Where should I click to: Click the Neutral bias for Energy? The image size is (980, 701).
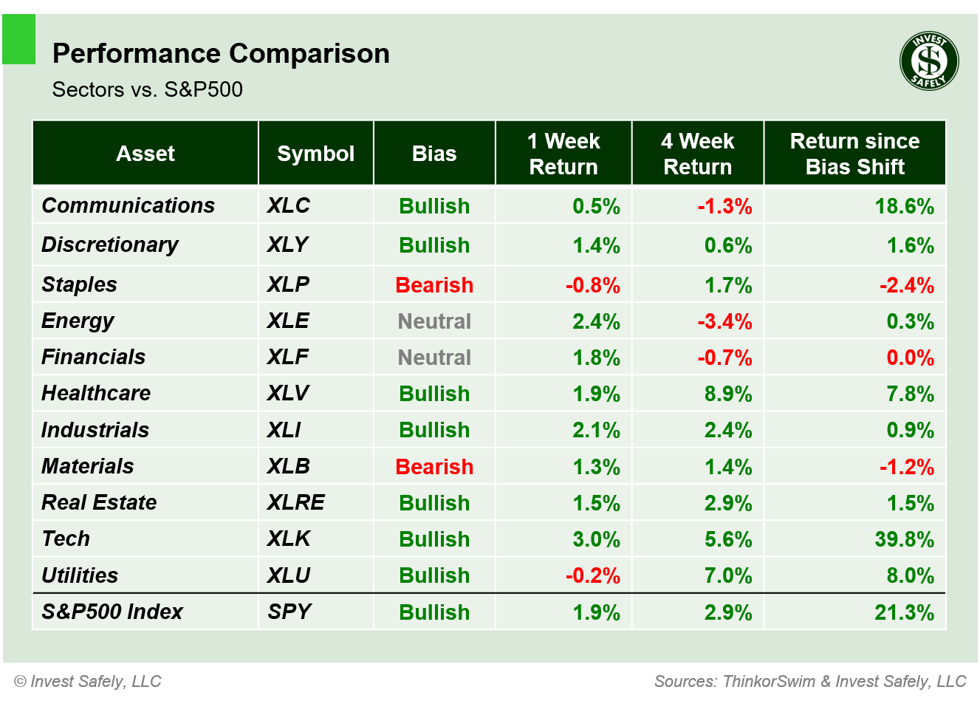pyautogui.click(x=434, y=321)
